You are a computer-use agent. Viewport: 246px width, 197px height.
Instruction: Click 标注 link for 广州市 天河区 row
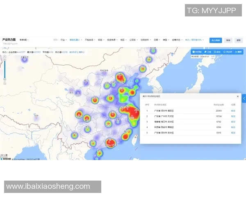[233, 116]
